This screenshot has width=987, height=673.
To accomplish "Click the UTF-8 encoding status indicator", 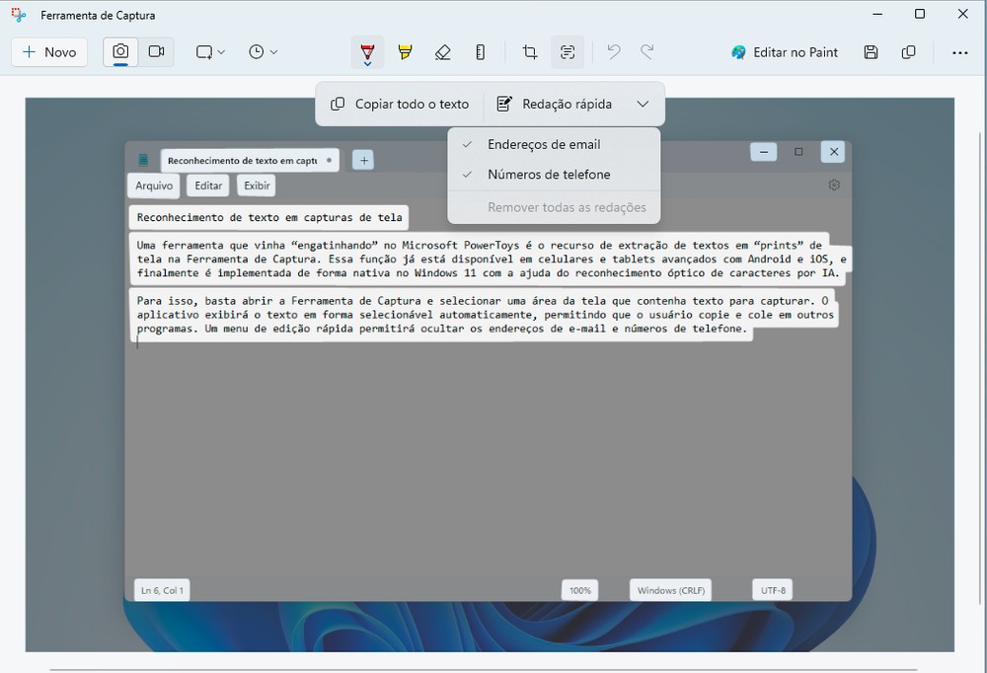I will tap(773, 590).
